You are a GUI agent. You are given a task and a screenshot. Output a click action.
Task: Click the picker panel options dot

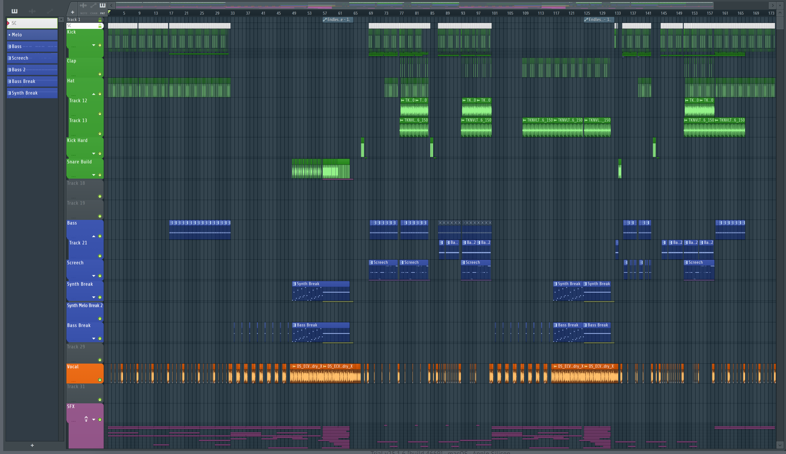click(61, 20)
